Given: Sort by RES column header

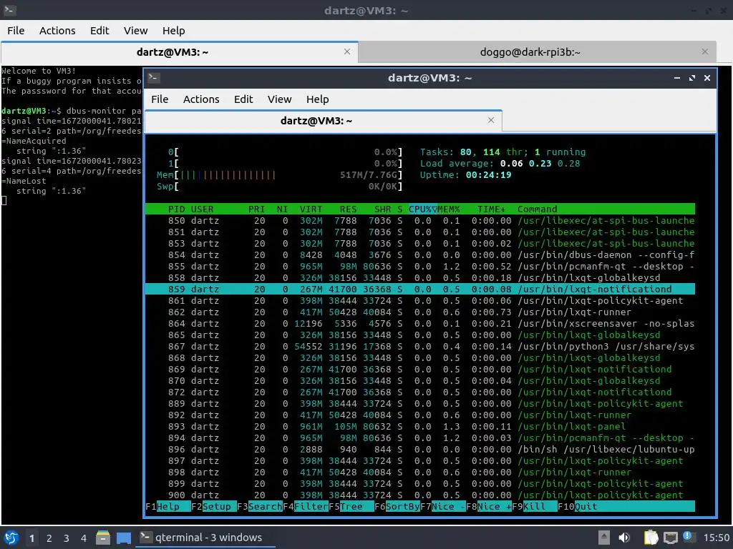Looking at the screenshot, I should tap(349, 209).
